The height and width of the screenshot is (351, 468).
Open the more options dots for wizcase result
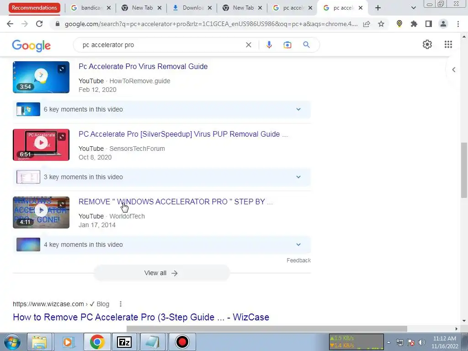click(x=121, y=304)
